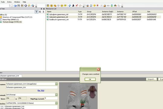Select the fubodysm-cgreenneon_txtr resource row
Viewport: 163px width, 109px height.
pos(104,14)
